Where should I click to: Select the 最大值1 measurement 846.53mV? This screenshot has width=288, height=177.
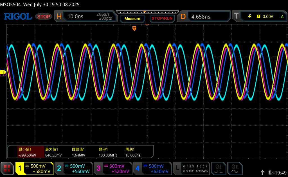[53, 152]
